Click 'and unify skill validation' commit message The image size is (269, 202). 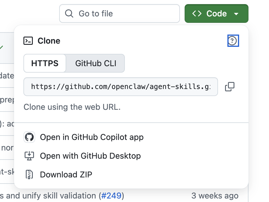point(51,196)
